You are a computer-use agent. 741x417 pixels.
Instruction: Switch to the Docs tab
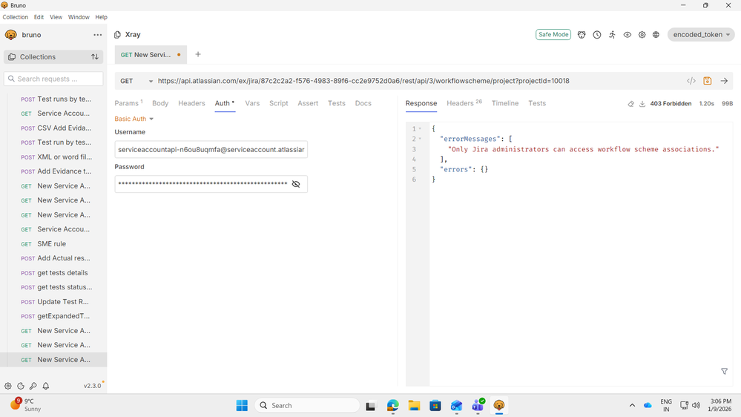[x=363, y=103]
